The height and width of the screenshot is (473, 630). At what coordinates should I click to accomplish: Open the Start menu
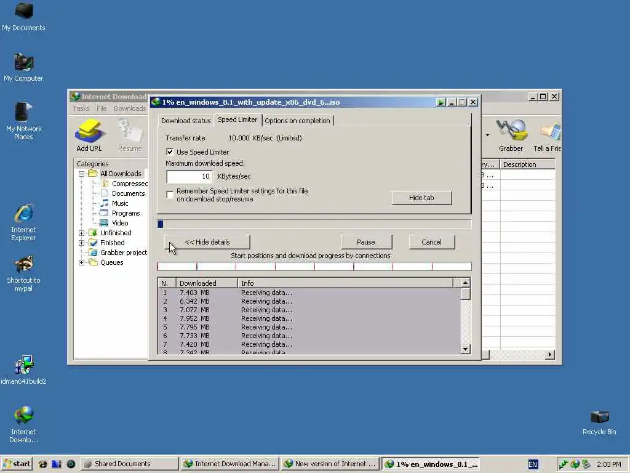(x=17, y=464)
